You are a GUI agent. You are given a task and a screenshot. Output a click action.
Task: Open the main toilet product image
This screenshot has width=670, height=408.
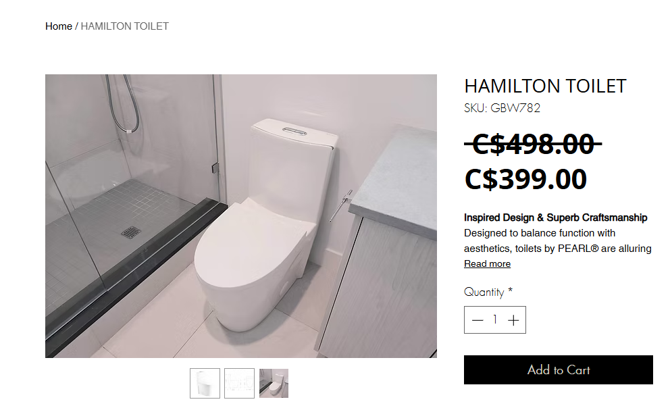pyautogui.click(x=241, y=216)
